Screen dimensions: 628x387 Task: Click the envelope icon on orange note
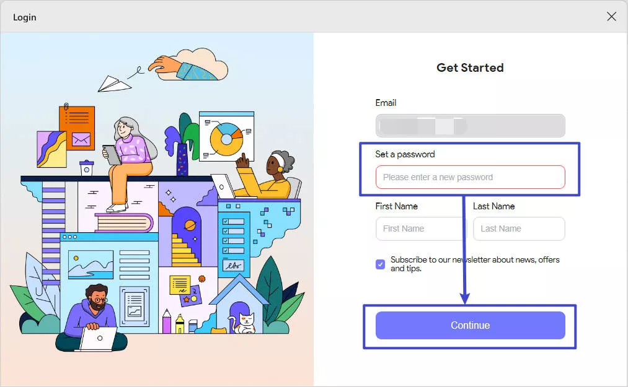81,139
